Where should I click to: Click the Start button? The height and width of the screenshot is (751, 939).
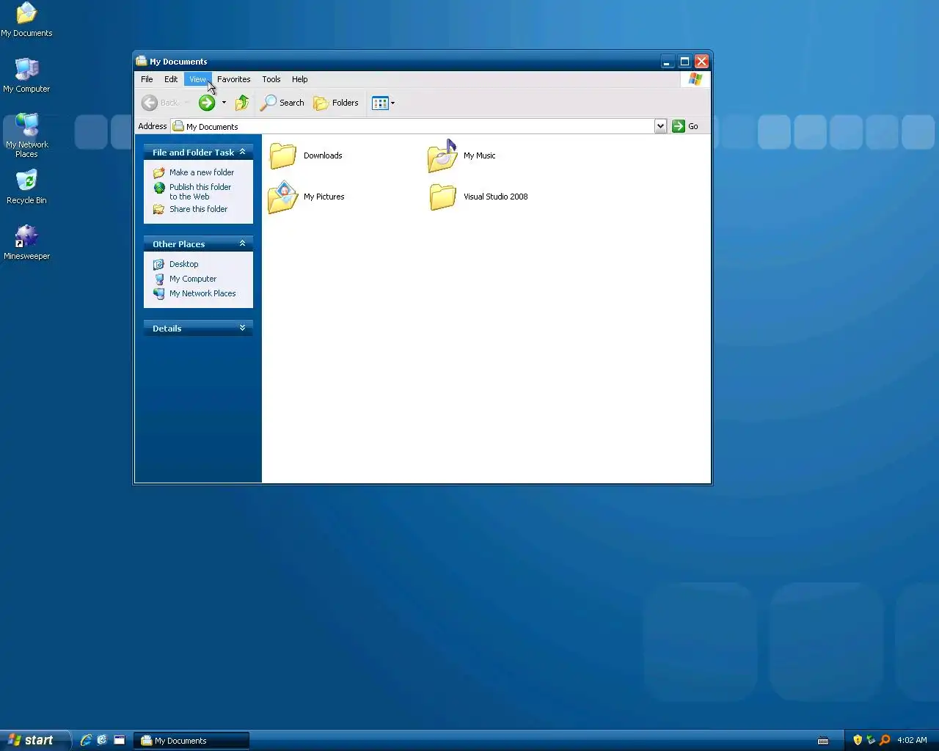pos(35,740)
